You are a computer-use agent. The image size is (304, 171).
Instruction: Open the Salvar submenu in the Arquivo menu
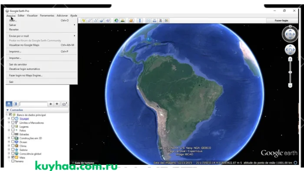point(42,25)
